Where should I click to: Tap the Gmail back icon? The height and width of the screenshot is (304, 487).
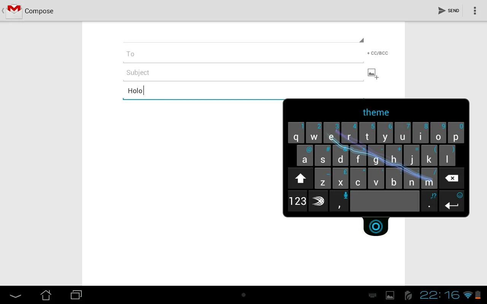coord(12,10)
